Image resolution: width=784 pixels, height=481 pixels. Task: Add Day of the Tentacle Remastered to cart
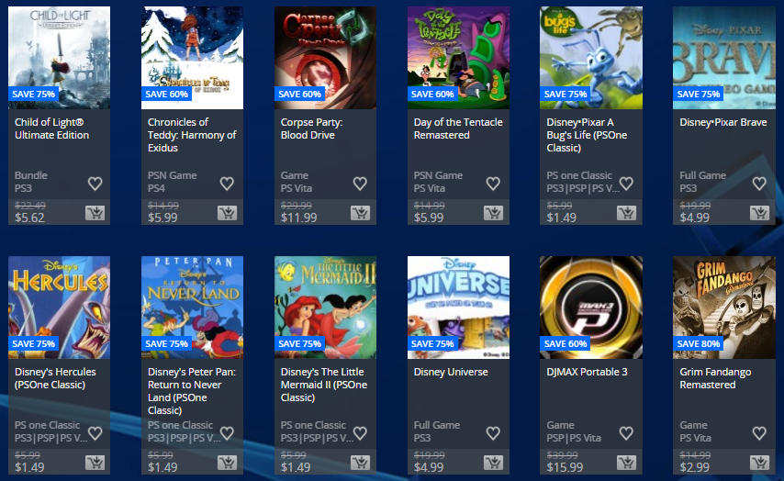pyautogui.click(x=493, y=213)
